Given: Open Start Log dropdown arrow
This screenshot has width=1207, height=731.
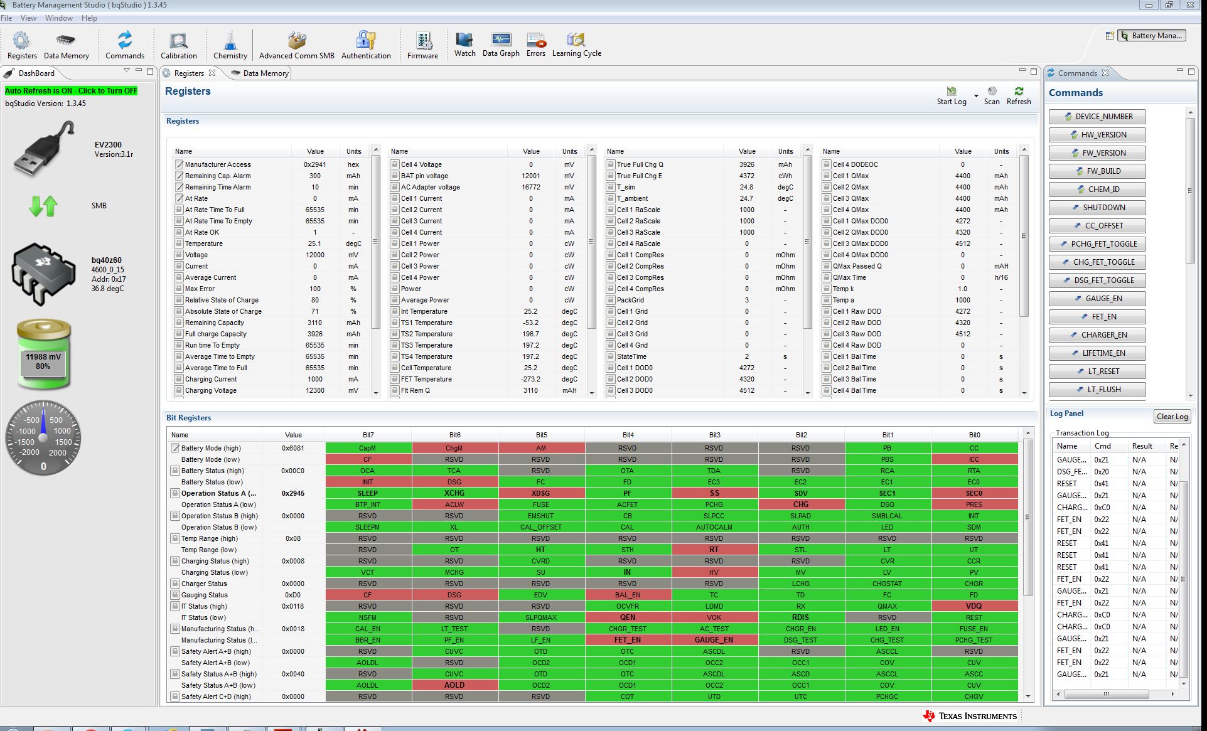Looking at the screenshot, I should (976, 96).
